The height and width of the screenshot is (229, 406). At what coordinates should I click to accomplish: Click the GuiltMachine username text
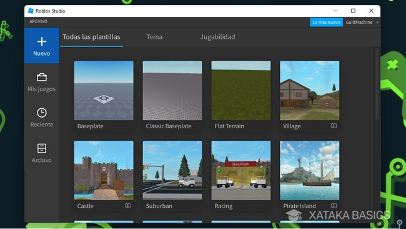click(359, 23)
